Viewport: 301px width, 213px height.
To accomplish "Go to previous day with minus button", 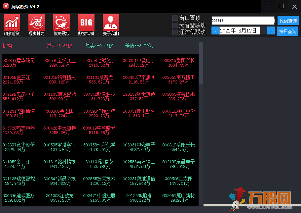I will [x=215, y=31].
